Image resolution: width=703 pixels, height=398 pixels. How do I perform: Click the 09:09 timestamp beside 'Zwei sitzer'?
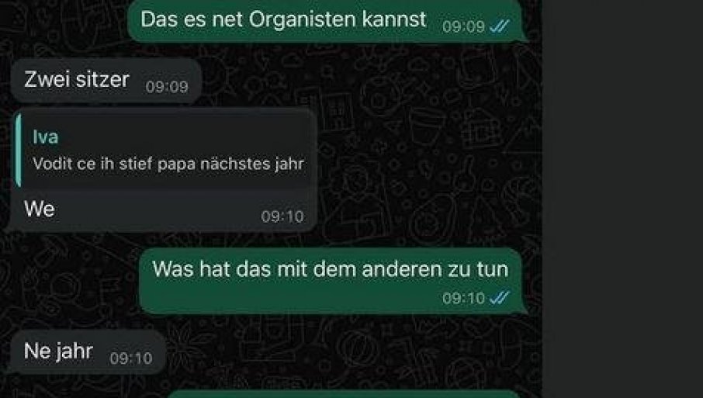(167, 86)
